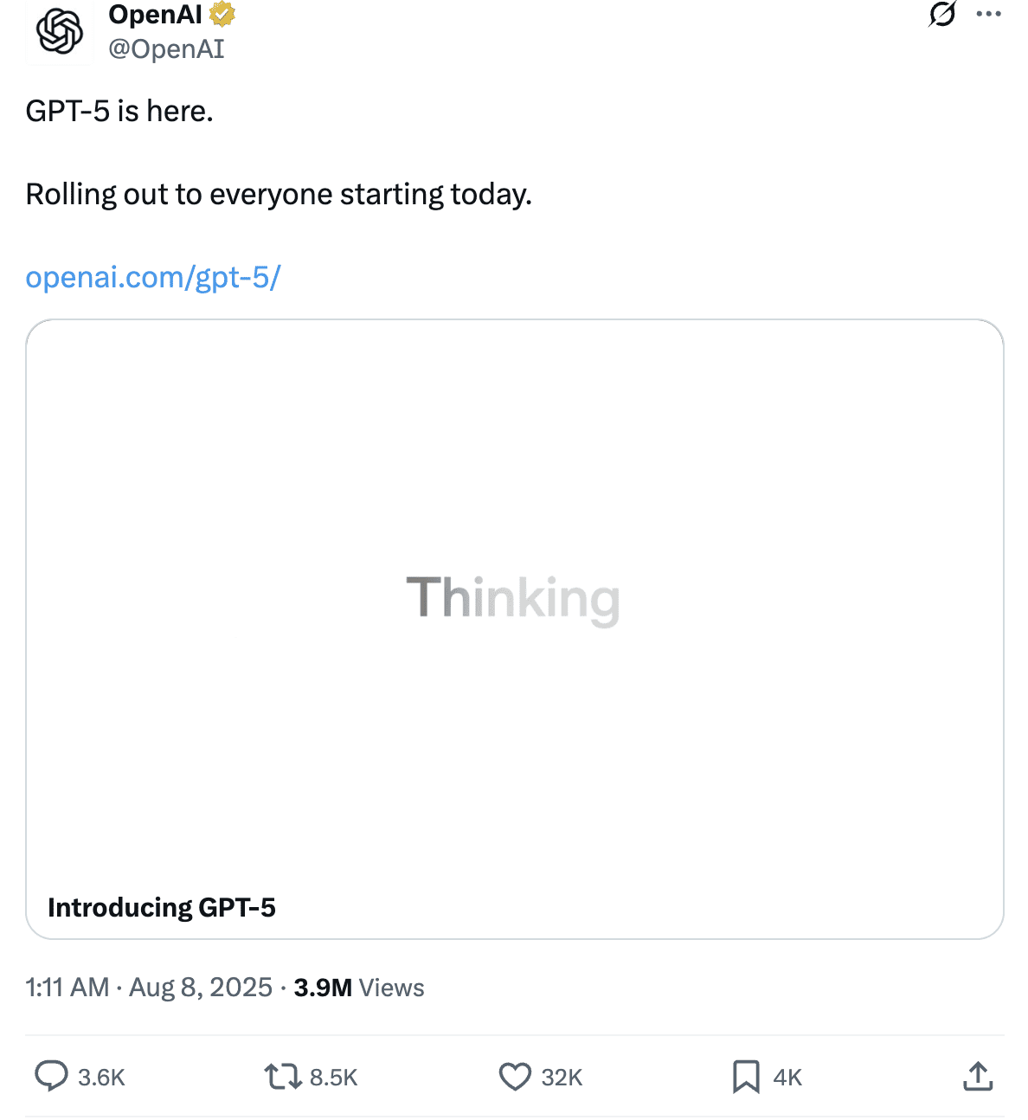Click the 8.5K reposts count
Image resolution: width=1028 pixels, height=1120 pixels.
coord(333,1078)
